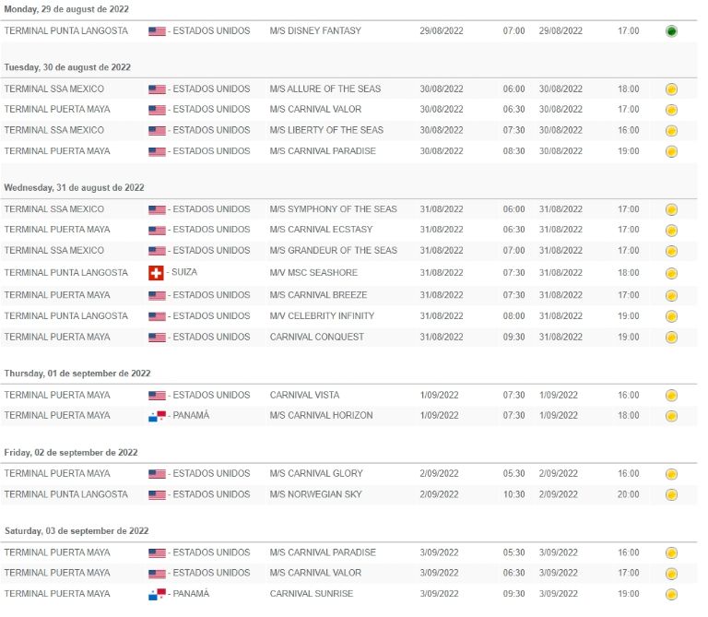
Task: Select the Friday, 02 de september heading
Action: [71, 453]
